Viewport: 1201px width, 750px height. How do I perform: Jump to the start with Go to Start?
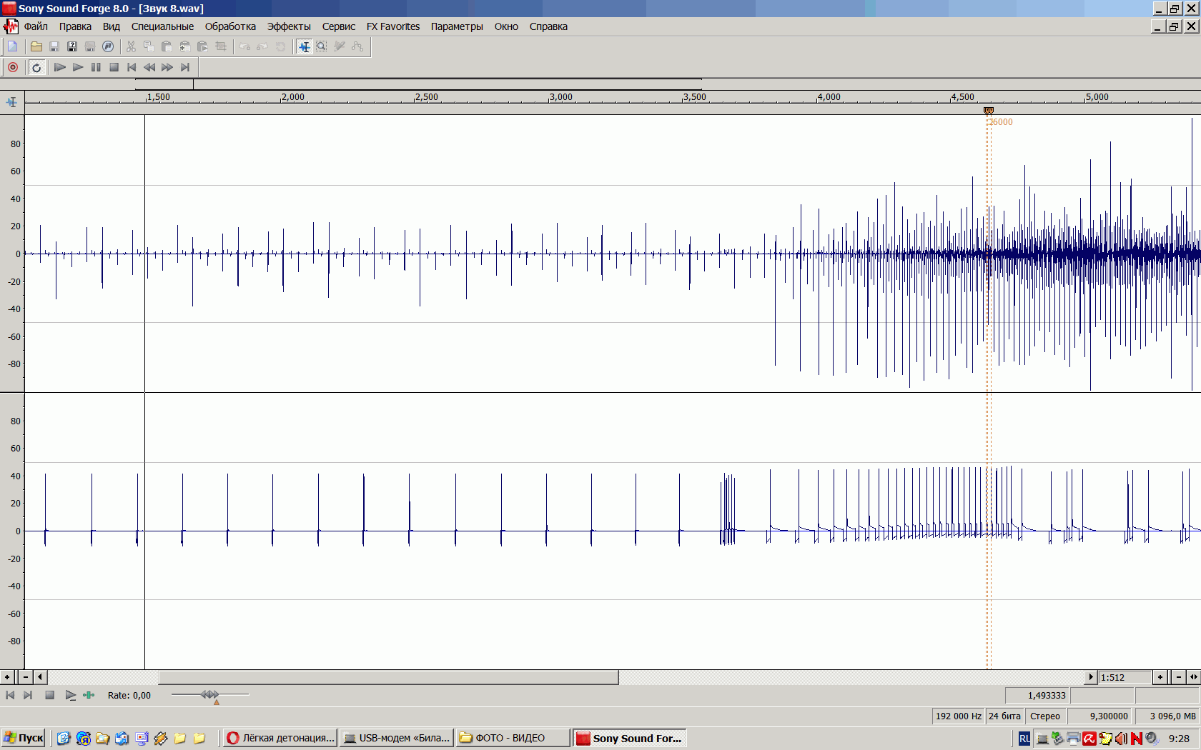[132, 67]
